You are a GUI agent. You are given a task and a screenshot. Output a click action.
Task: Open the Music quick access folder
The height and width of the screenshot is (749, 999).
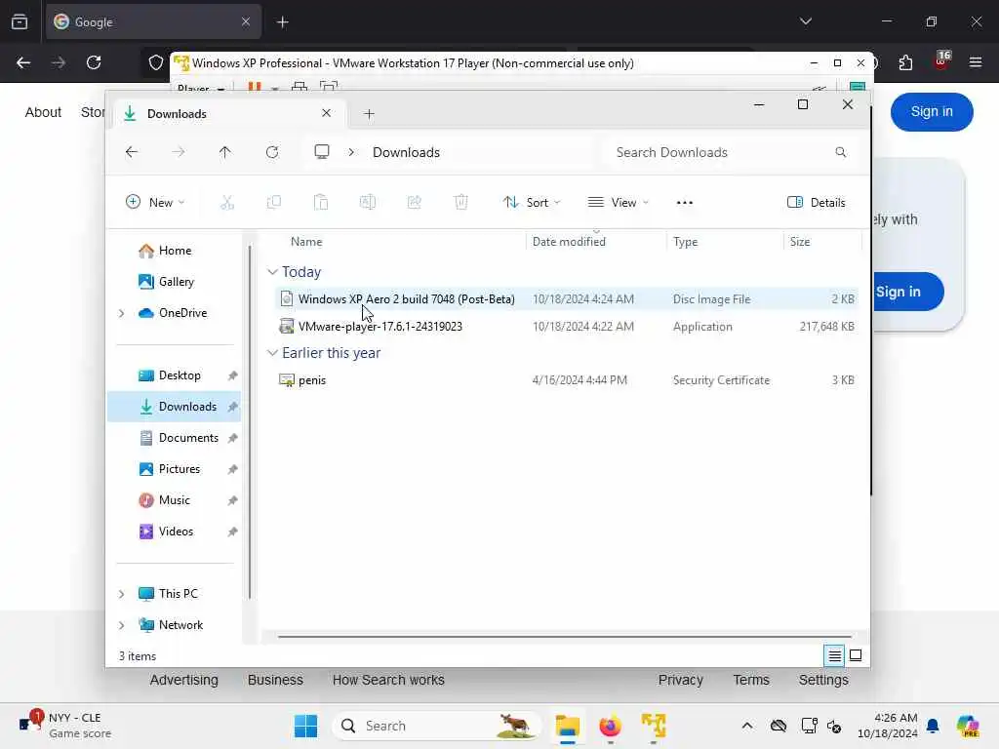pyautogui.click(x=174, y=500)
